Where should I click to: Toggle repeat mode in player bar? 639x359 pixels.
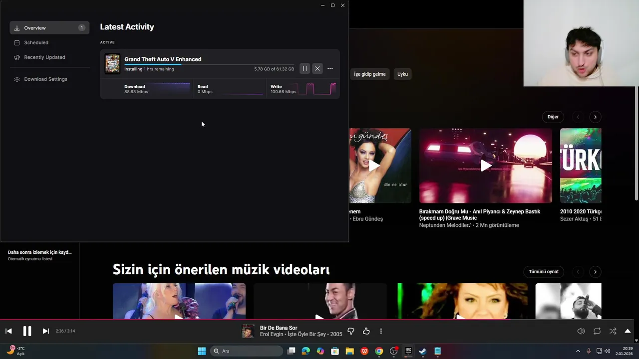[x=597, y=331]
